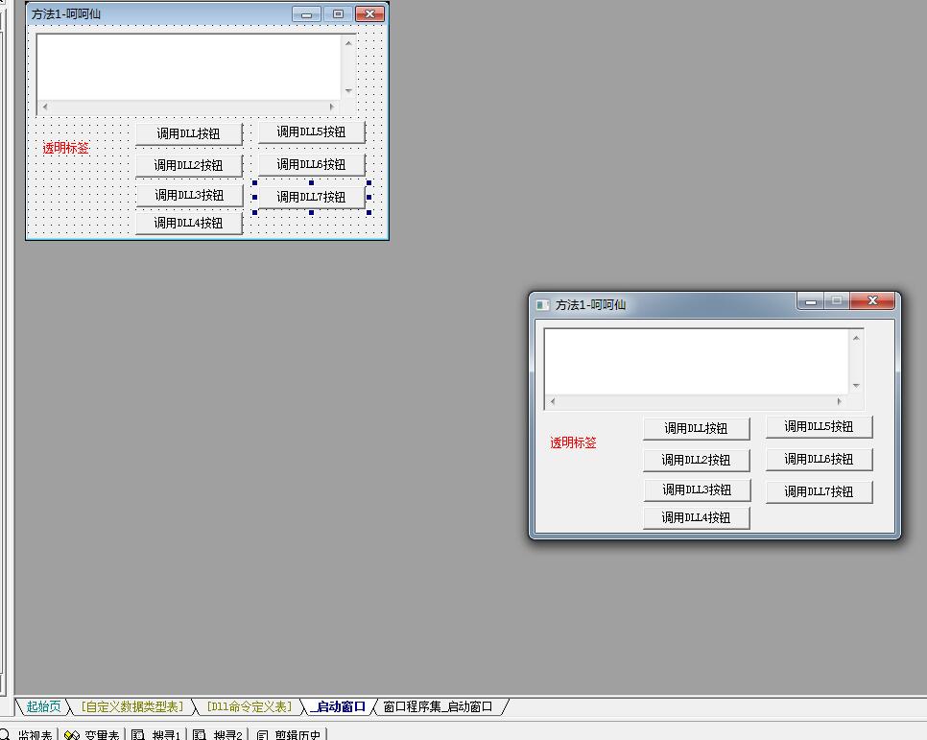Click scroll-down arrow in running window text box
The width and height of the screenshot is (927, 740).
[855, 386]
